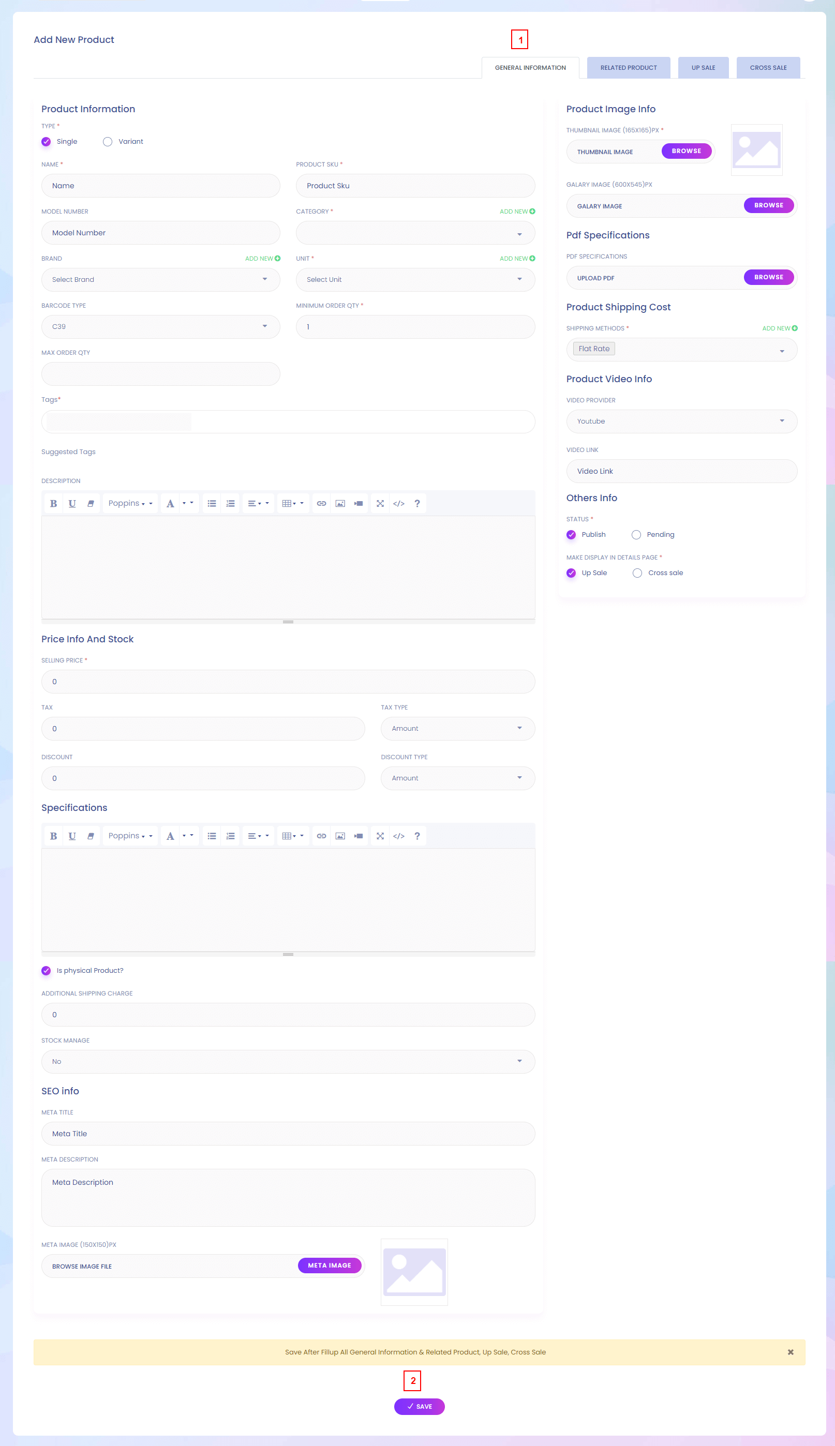Open help in Specifications editor toolbar

coord(417,836)
